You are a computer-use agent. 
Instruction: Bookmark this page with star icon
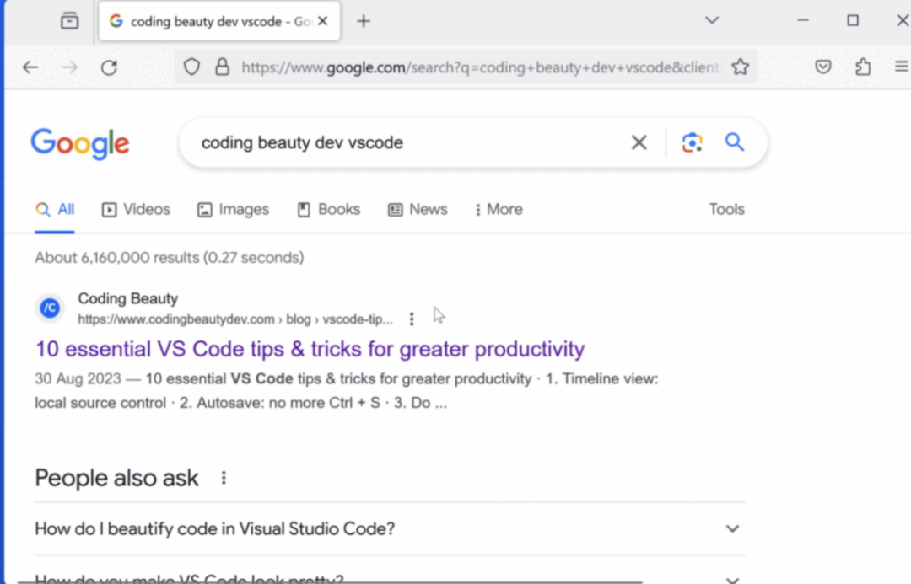click(x=741, y=67)
